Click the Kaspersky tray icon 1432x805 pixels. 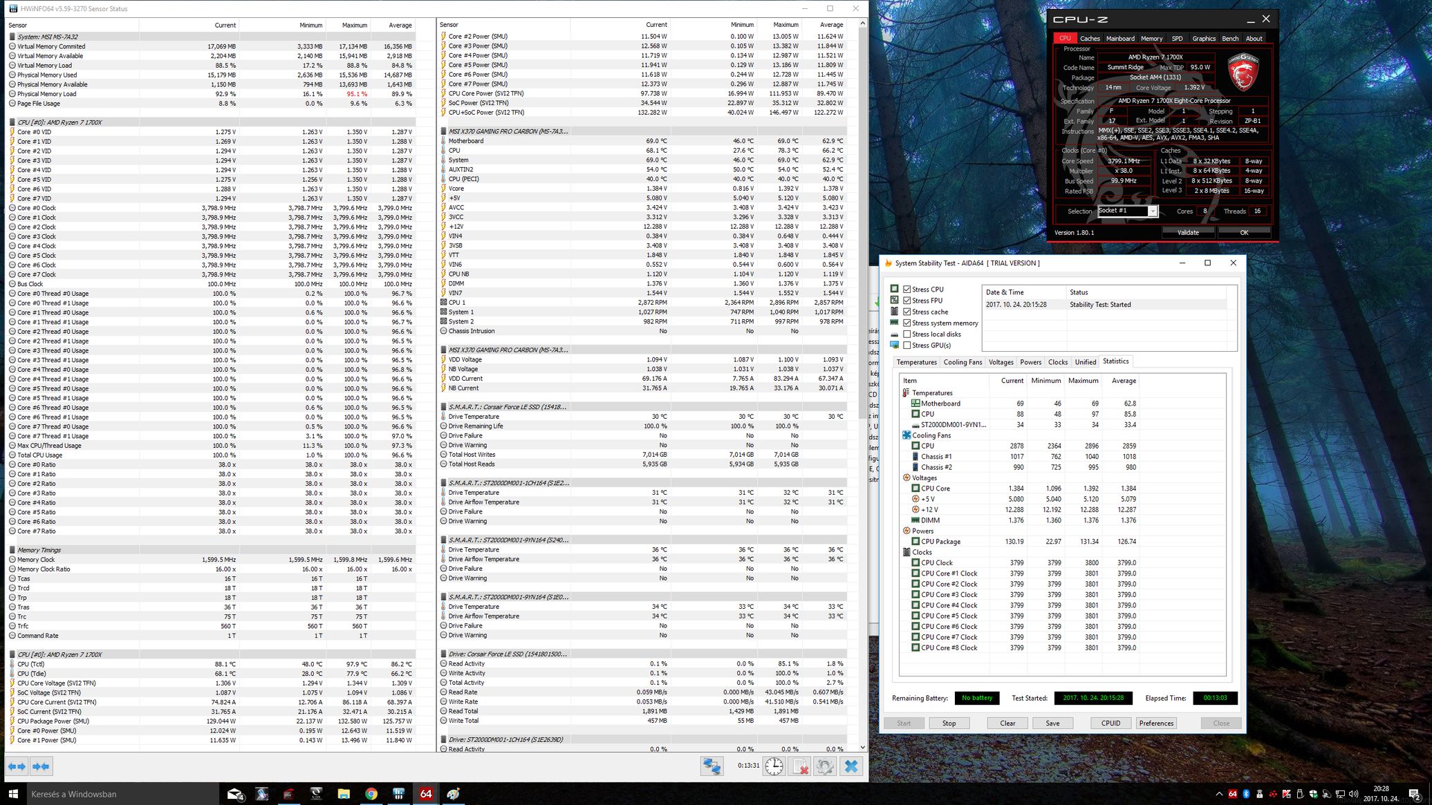tap(1286, 794)
